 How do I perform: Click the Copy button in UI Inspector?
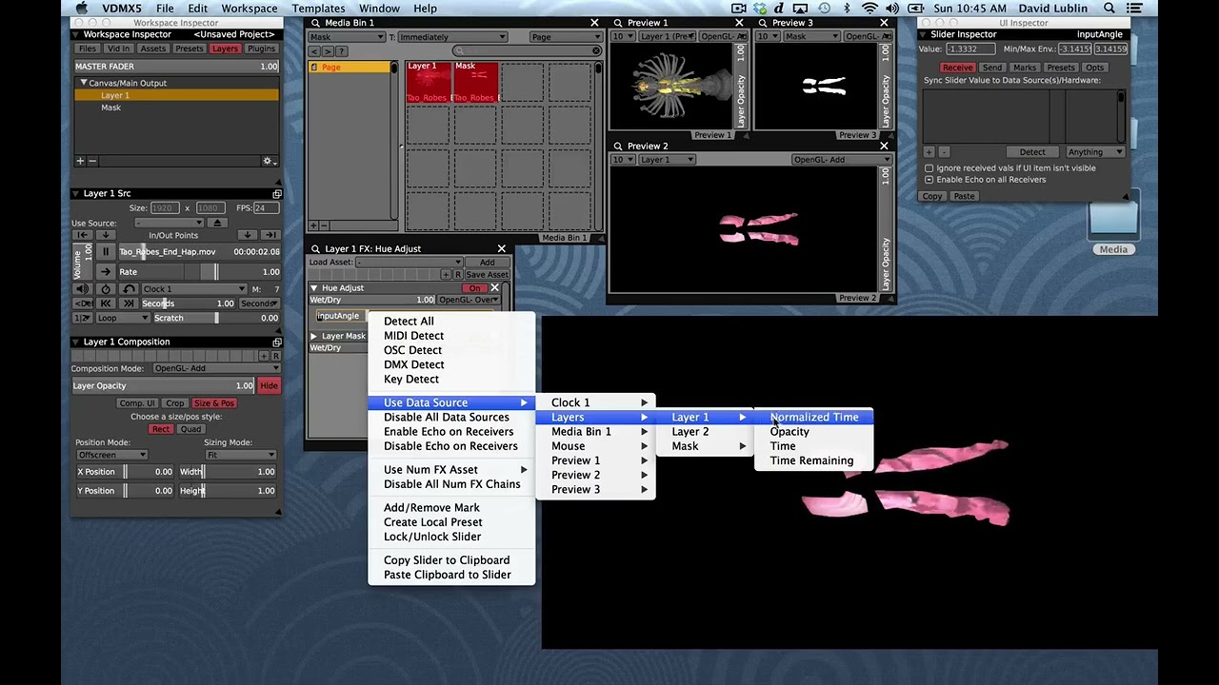[x=932, y=197]
